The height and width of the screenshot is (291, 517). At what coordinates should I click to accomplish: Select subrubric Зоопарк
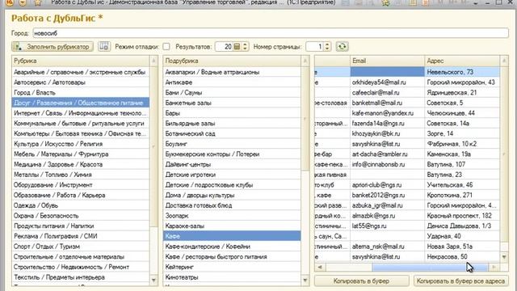232,216
